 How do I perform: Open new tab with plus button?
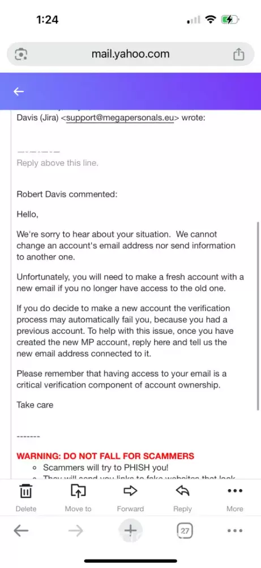(130, 531)
